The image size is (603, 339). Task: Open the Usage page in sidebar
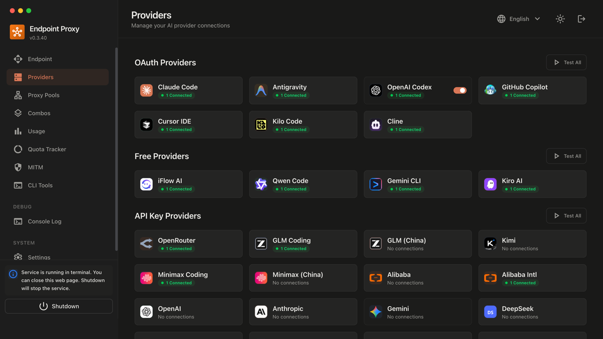[58, 132]
